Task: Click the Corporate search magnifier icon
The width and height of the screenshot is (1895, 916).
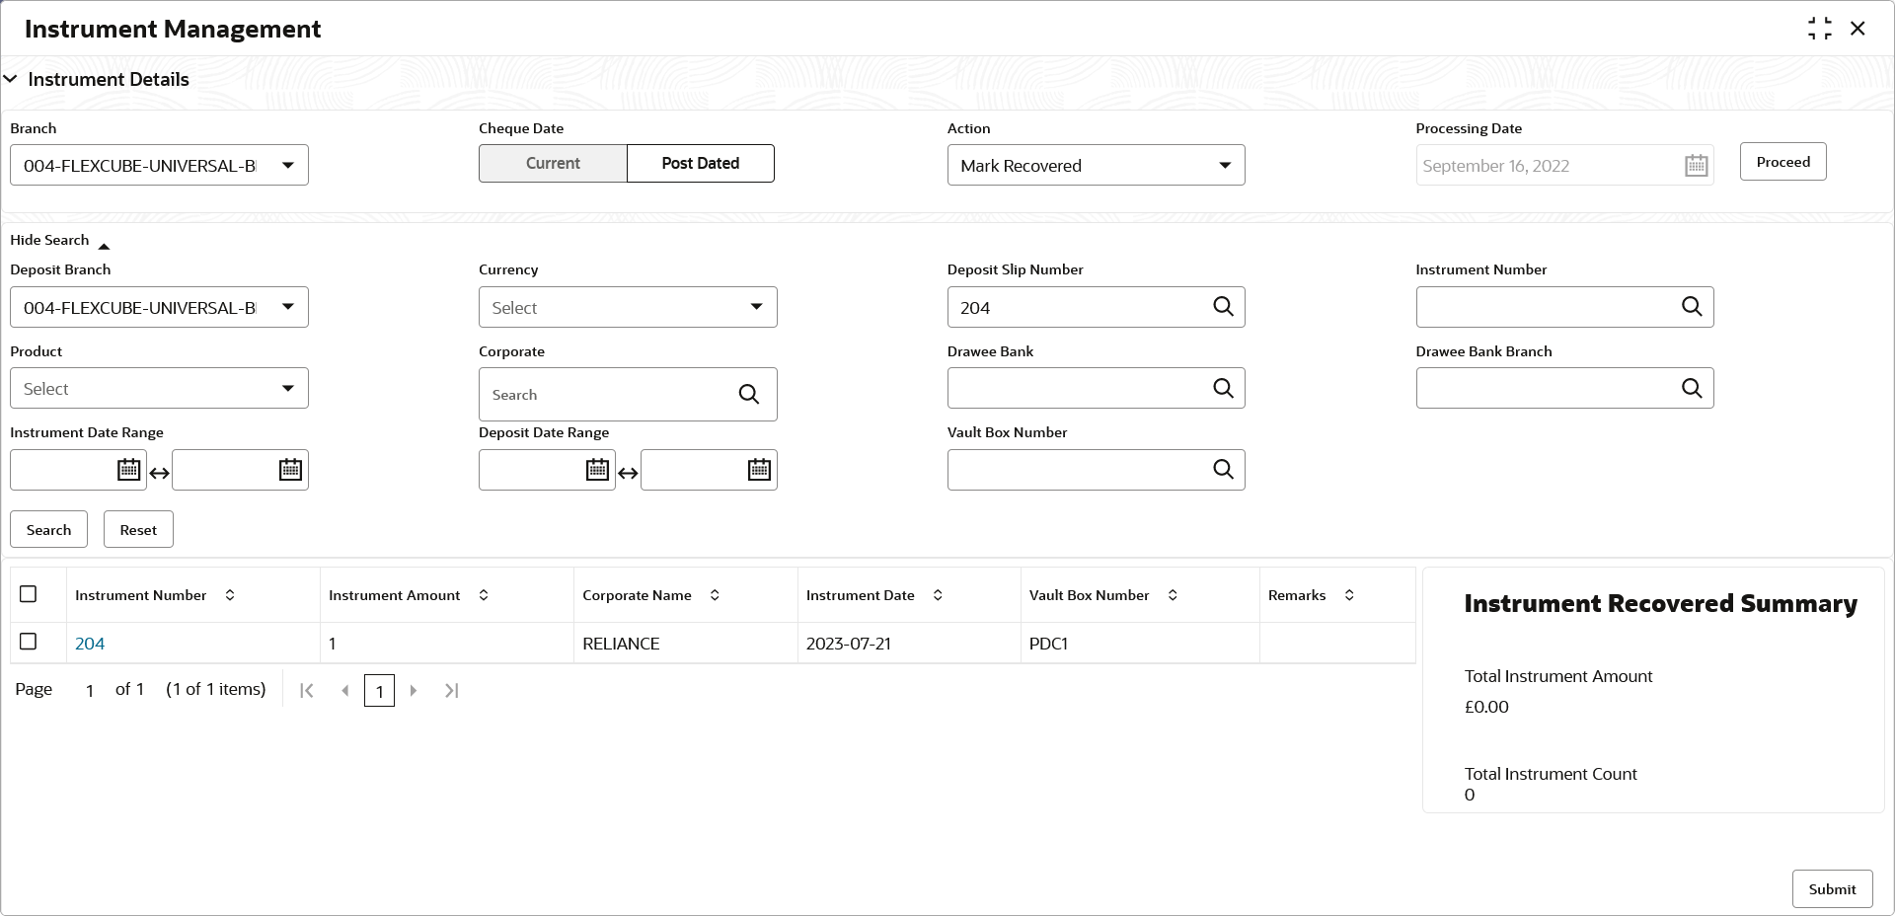Action: pos(749,395)
